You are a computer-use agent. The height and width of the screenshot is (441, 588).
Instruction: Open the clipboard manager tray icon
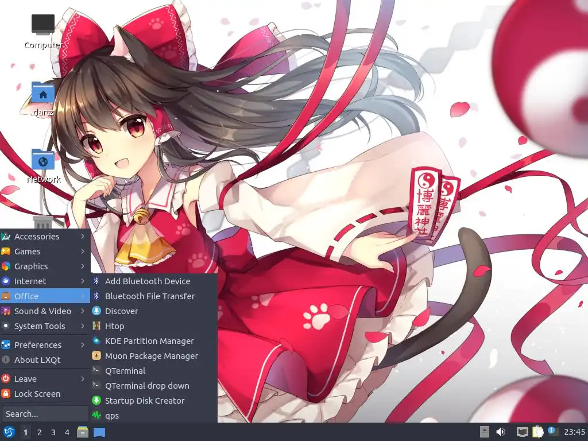537,432
